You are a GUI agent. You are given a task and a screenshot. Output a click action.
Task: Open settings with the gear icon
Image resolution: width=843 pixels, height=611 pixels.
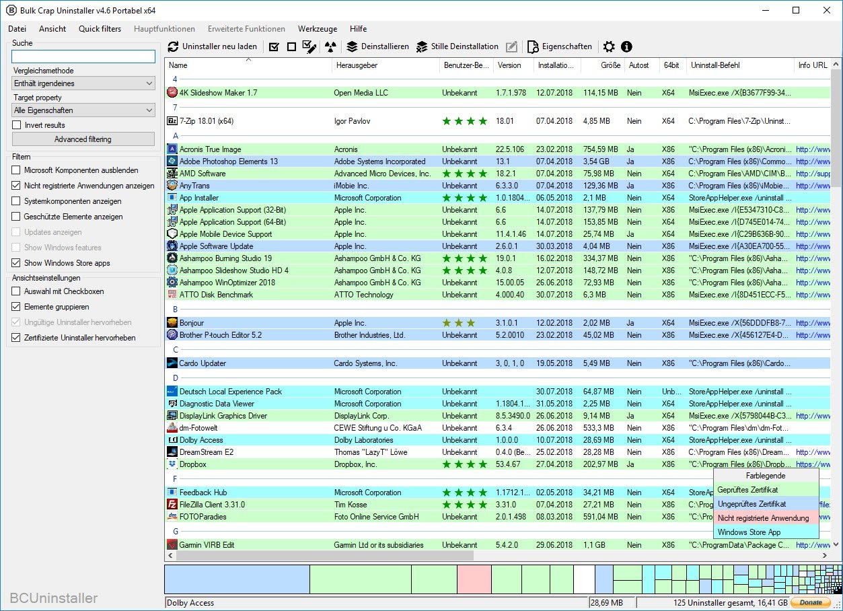click(x=609, y=47)
